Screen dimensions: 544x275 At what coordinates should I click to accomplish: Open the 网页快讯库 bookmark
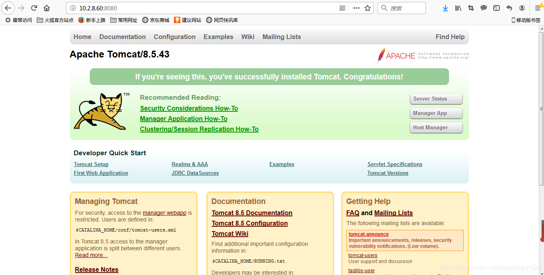pyautogui.click(x=222, y=20)
